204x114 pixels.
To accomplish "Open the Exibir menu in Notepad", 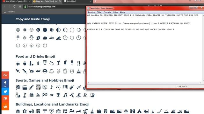I will tap(115, 12).
